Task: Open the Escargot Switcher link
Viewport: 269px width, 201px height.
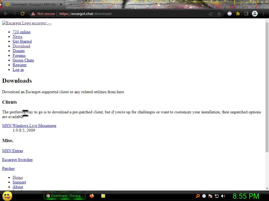Action: pos(17,160)
